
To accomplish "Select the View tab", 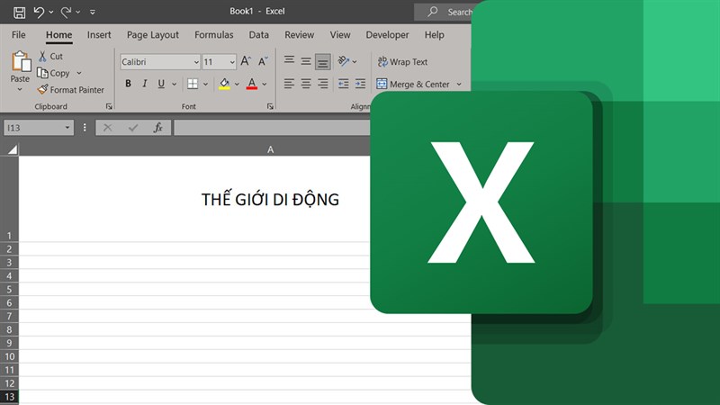I will point(340,35).
